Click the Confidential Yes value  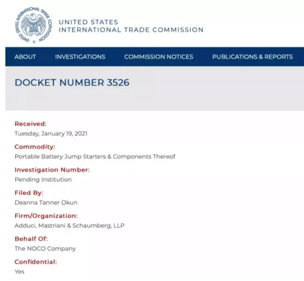19,271
